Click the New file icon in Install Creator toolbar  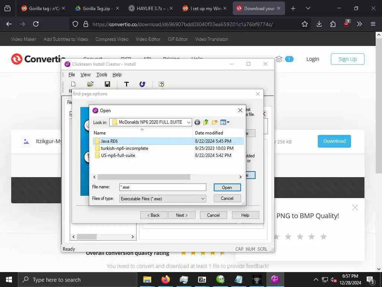tap(73, 84)
